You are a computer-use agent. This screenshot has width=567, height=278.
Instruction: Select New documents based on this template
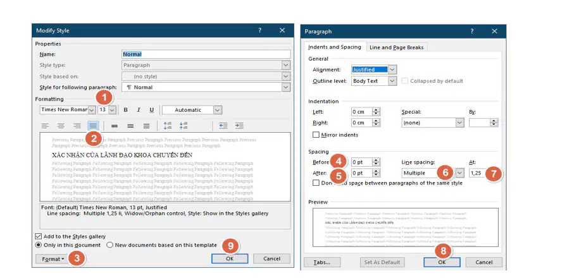pyautogui.click(x=110, y=245)
